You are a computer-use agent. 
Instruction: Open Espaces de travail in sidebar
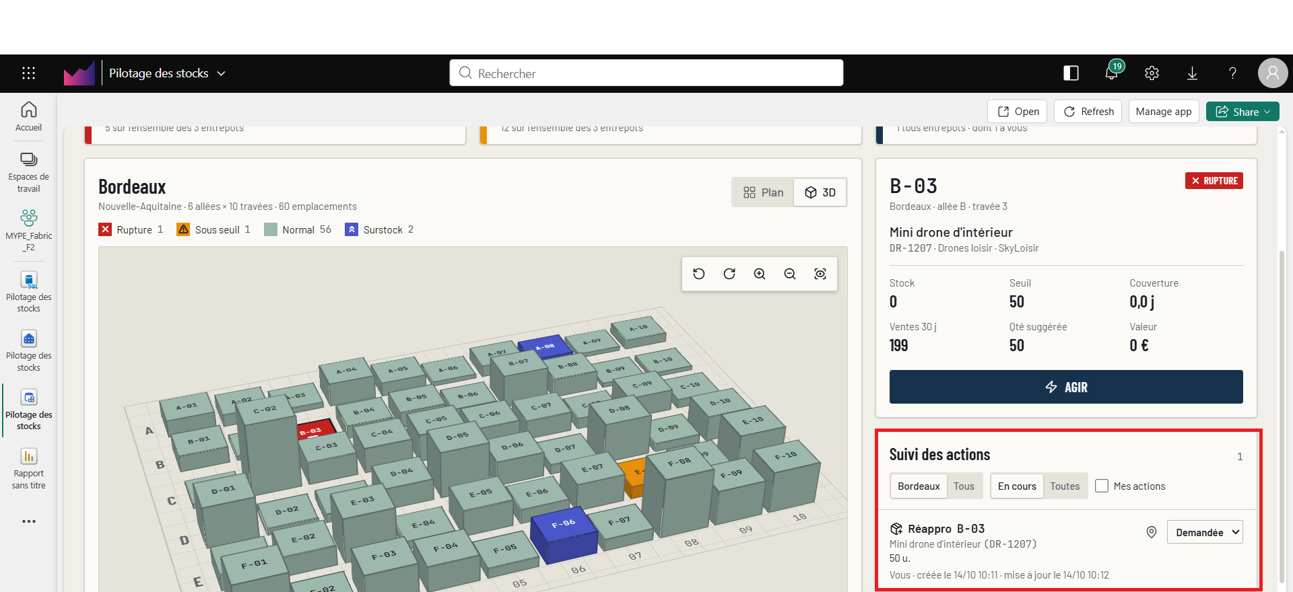(28, 172)
